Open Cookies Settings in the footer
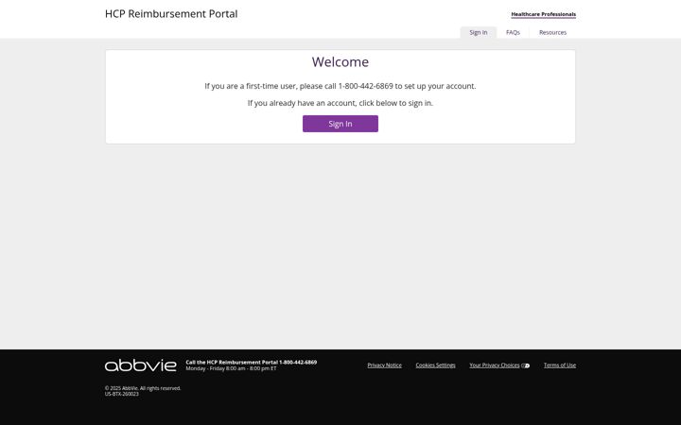This screenshot has height=425, width=681. pos(435,365)
